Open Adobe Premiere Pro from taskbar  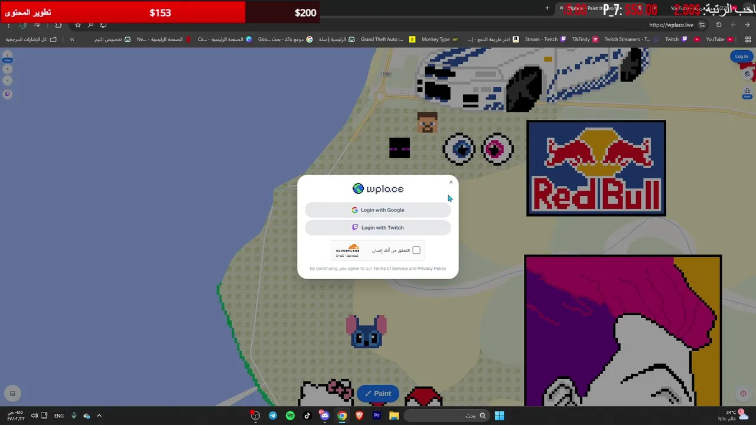point(376,416)
